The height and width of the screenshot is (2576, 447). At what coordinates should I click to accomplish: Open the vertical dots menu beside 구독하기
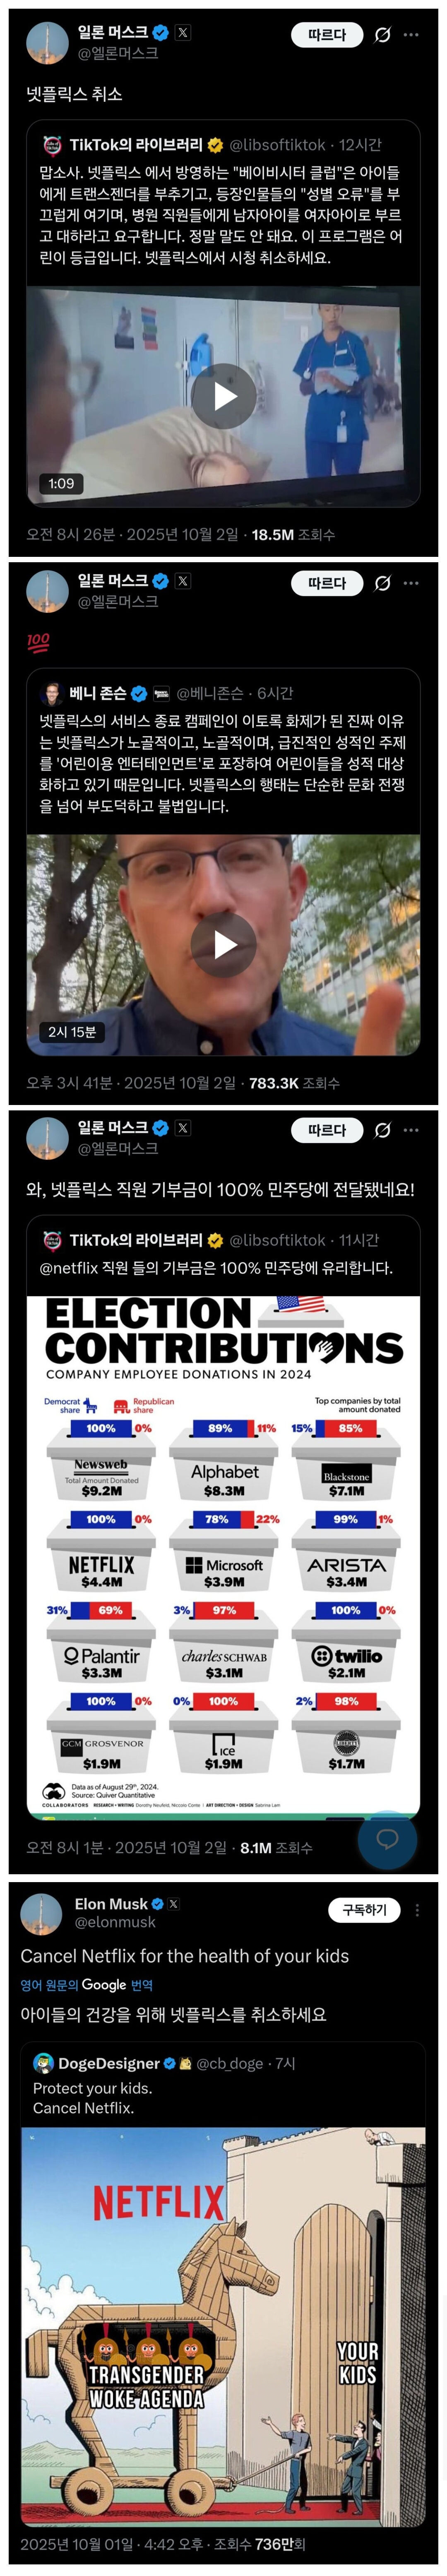[417, 1909]
